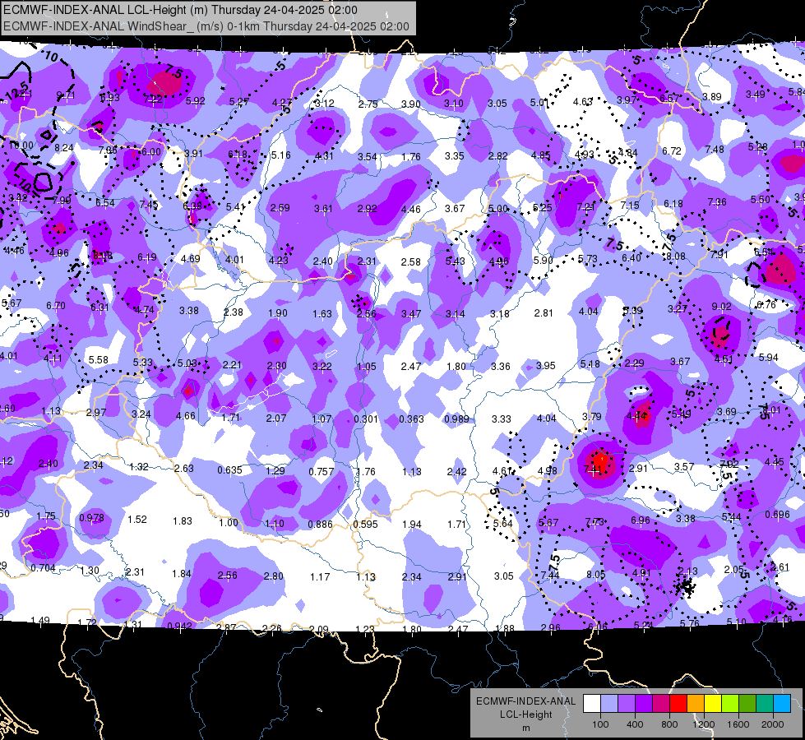Click the wind shear value 1.05
805x740 pixels.
tap(367, 367)
